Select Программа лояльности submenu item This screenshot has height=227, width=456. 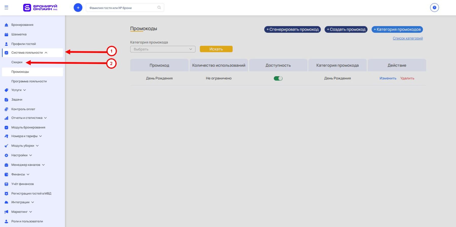click(x=29, y=81)
